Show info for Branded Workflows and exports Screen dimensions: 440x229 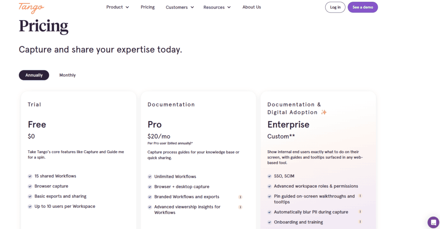240,197
